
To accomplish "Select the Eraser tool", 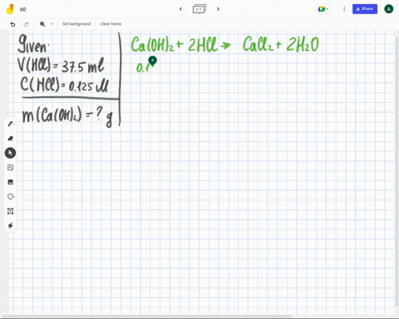I will [x=11, y=138].
